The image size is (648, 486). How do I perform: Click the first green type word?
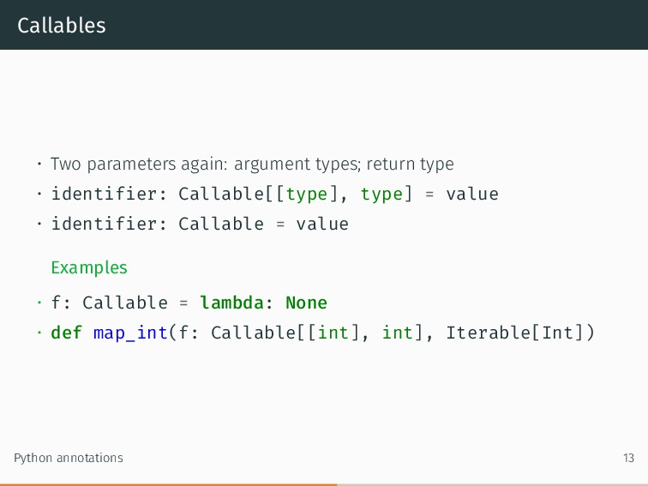307,195
